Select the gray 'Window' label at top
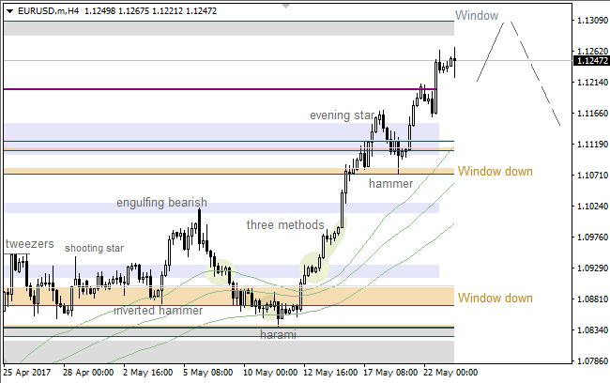Image resolution: width=610 pixels, height=383 pixels. (x=478, y=15)
